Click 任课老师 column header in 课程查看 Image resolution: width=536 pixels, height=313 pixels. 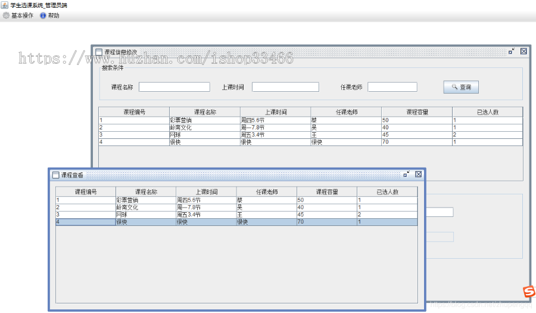click(x=267, y=192)
